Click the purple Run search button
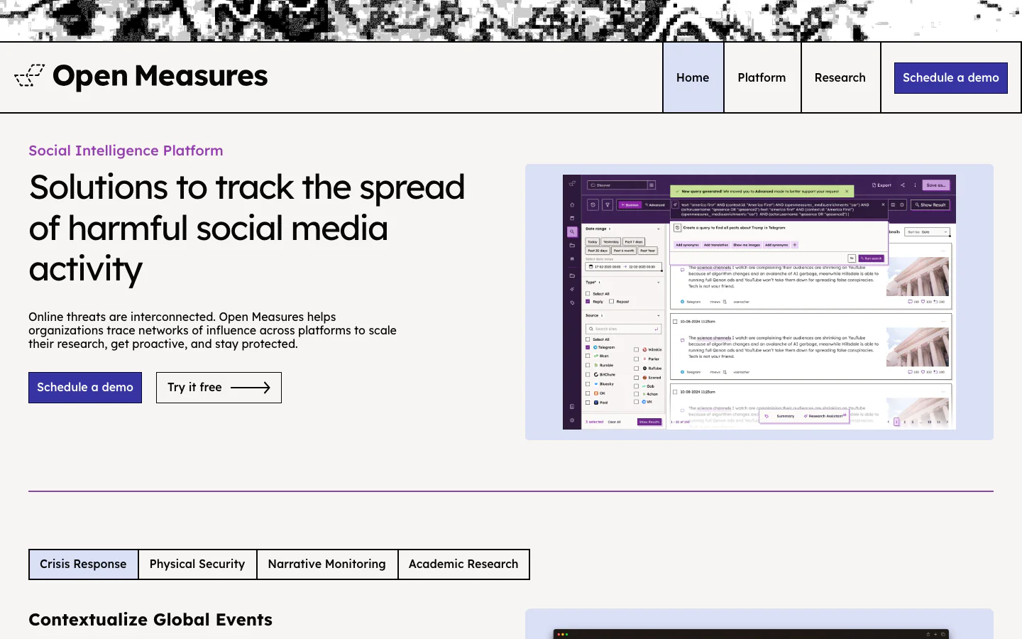 [x=872, y=258]
